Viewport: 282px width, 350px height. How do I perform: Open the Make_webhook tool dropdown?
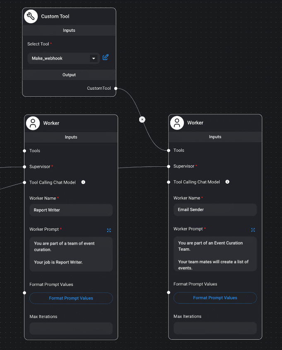tap(94, 58)
